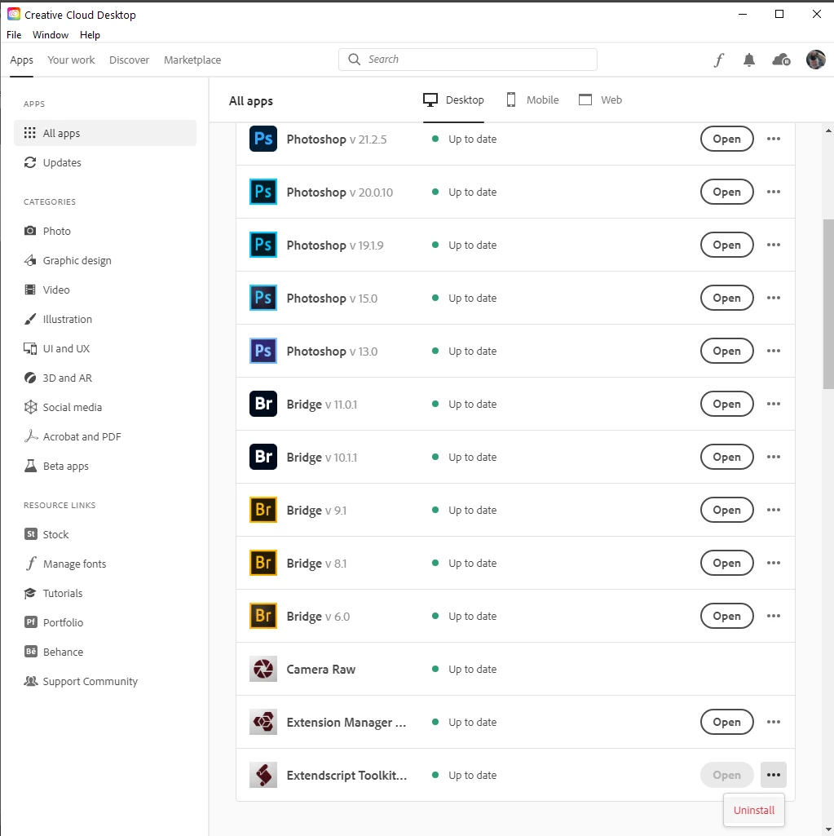This screenshot has height=836, width=834.
Task: Click the Photoshop v 21.2.5 app icon
Action: click(x=263, y=139)
